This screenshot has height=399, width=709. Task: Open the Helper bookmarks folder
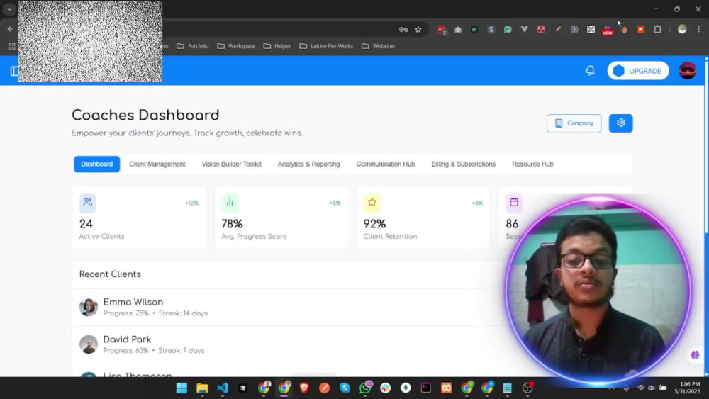277,46
